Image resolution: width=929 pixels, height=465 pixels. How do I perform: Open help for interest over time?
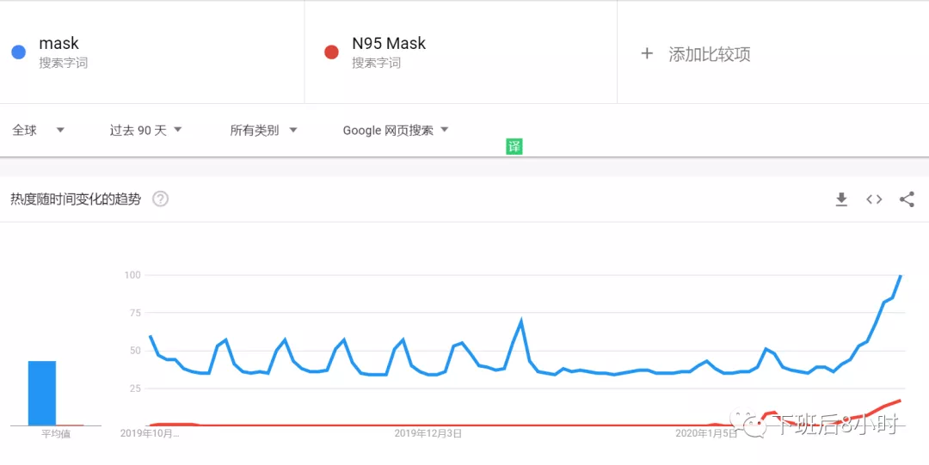161,199
